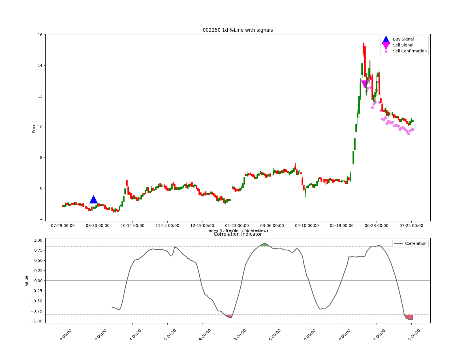
Task: Click the 08-30 00:00 date tick label
Action: [x=98, y=226]
